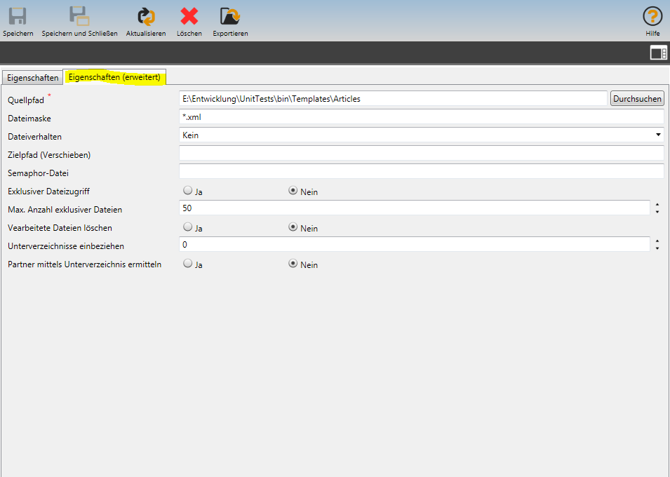Click the Dateimaske text field
The width and height of the screenshot is (670, 477).
click(421, 117)
